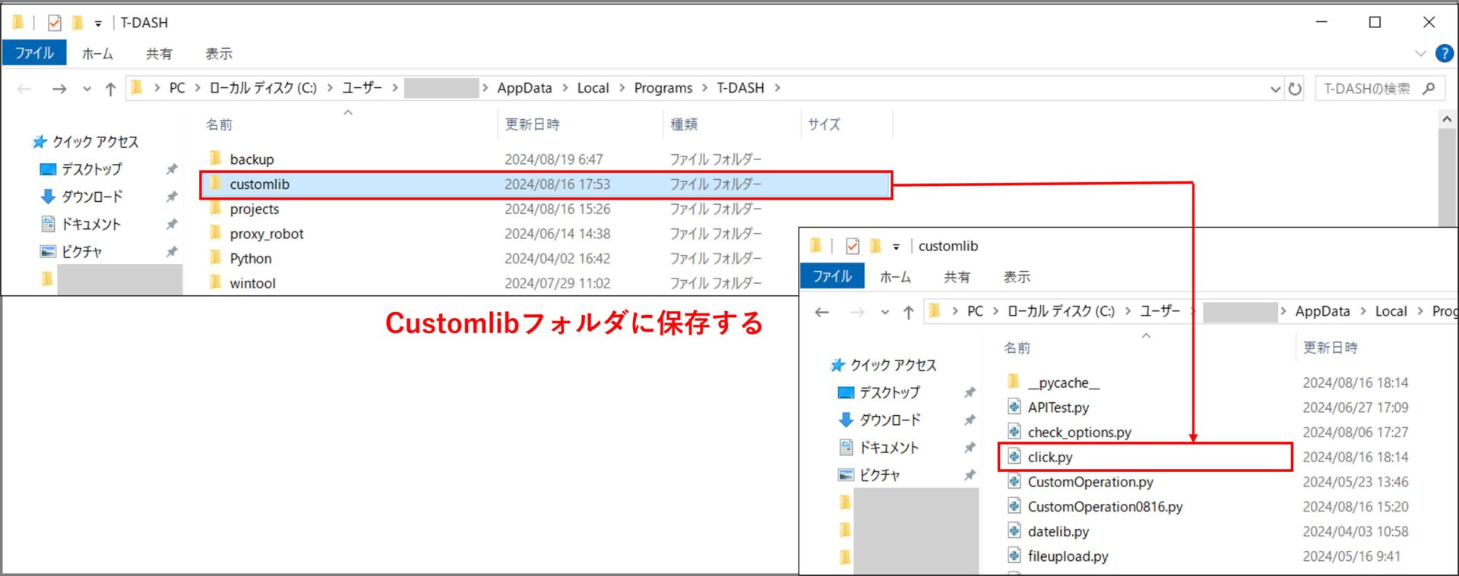The height and width of the screenshot is (576, 1459).
Task: Open the __pycache__ folder
Action: 1062,382
